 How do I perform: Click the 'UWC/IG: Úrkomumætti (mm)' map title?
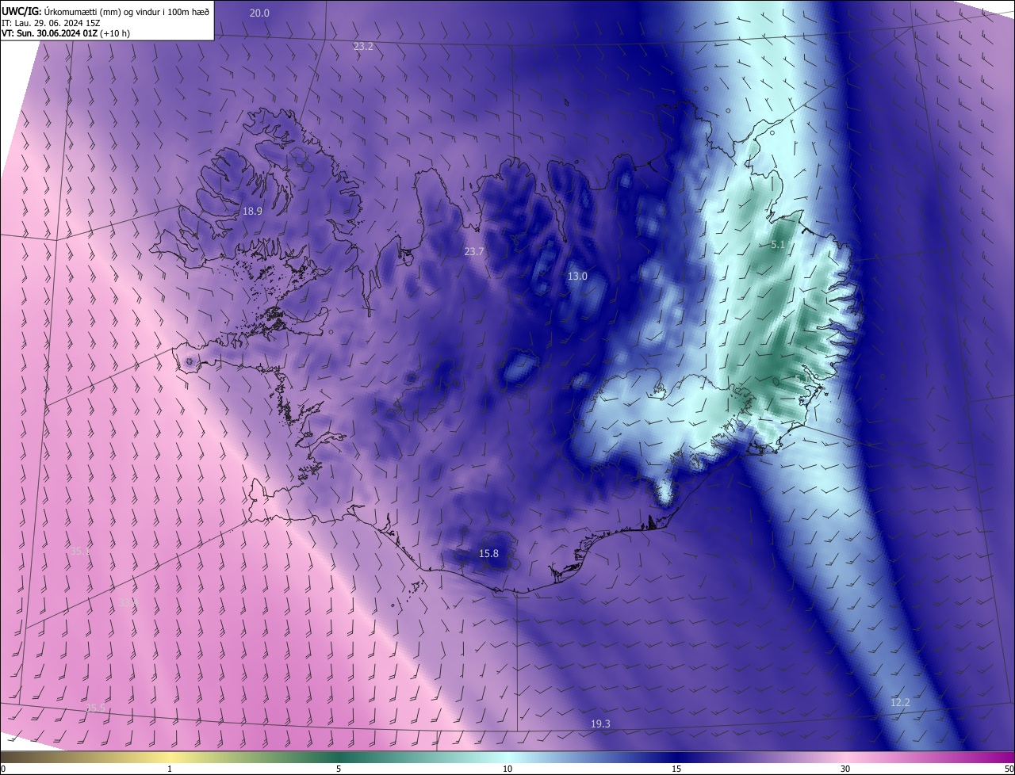[x=105, y=11]
